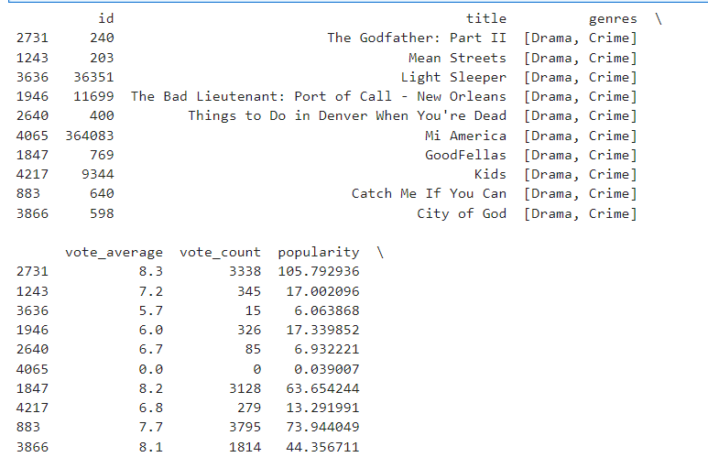Select the title 'Mean Streets'
Image resolution: width=708 pixels, height=468 pixels.
pos(457,58)
